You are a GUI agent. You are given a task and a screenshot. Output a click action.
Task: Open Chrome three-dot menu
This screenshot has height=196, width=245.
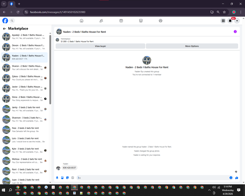pyautogui.click(x=241, y=12)
